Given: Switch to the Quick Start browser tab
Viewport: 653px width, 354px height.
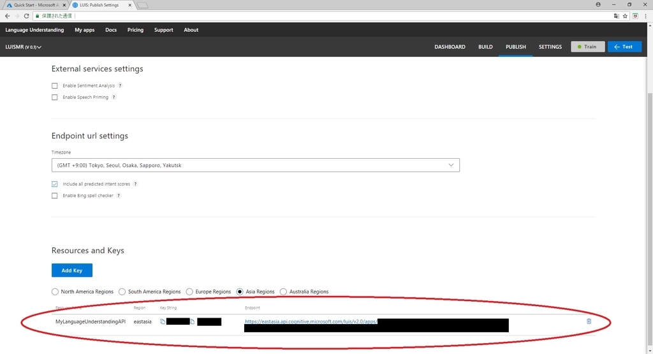Looking at the screenshot, I should (36, 5).
